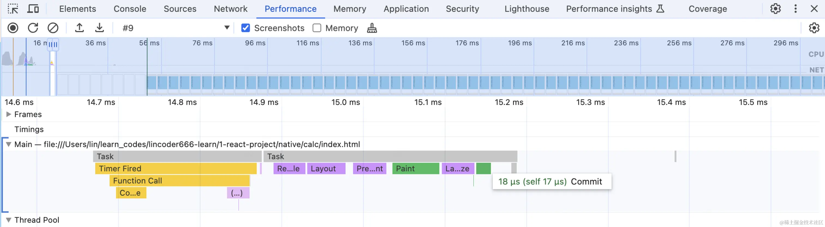Screen dimensions: 825x227
Task: Select the green Paint event block
Action: (x=416, y=169)
